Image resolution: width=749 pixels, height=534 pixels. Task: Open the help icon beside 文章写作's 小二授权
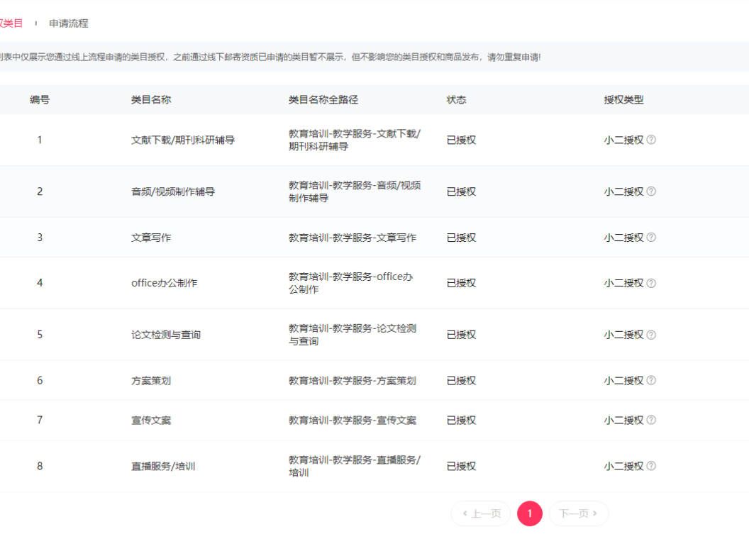(652, 237)
